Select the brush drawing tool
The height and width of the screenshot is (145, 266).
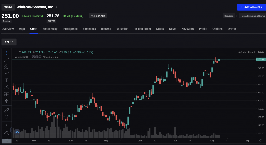tap(6, 74)
